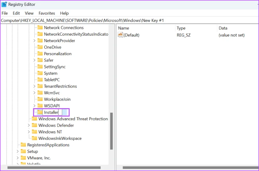Image resolution: width=259 pixels, height=171 pixels.
Task: Select the System folder icon
Action: point(40,73)
